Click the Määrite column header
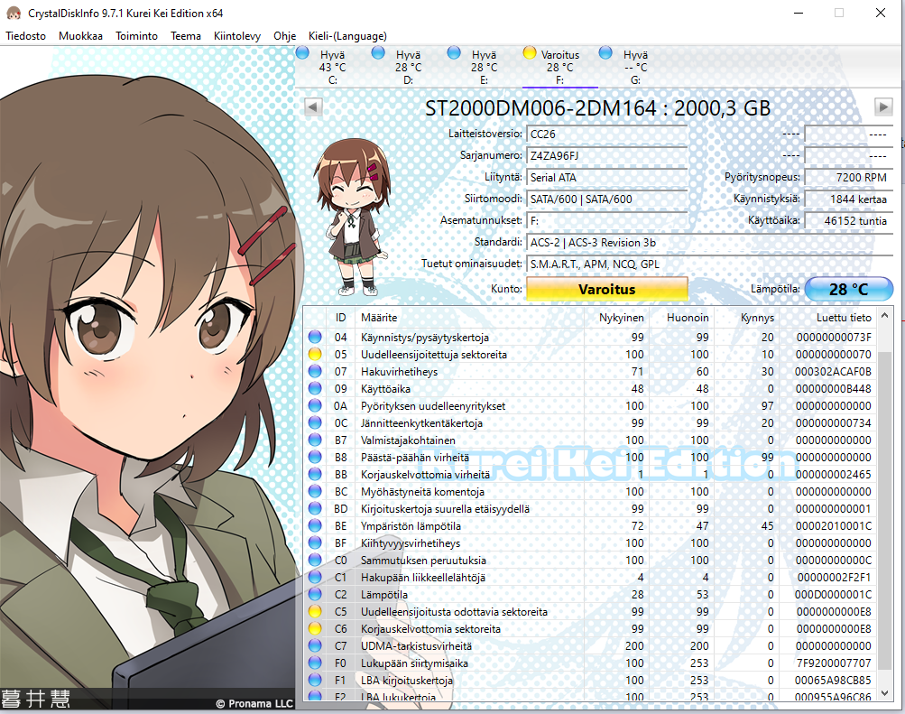This screenshot has width=905, height=714. tap(470, 318)
